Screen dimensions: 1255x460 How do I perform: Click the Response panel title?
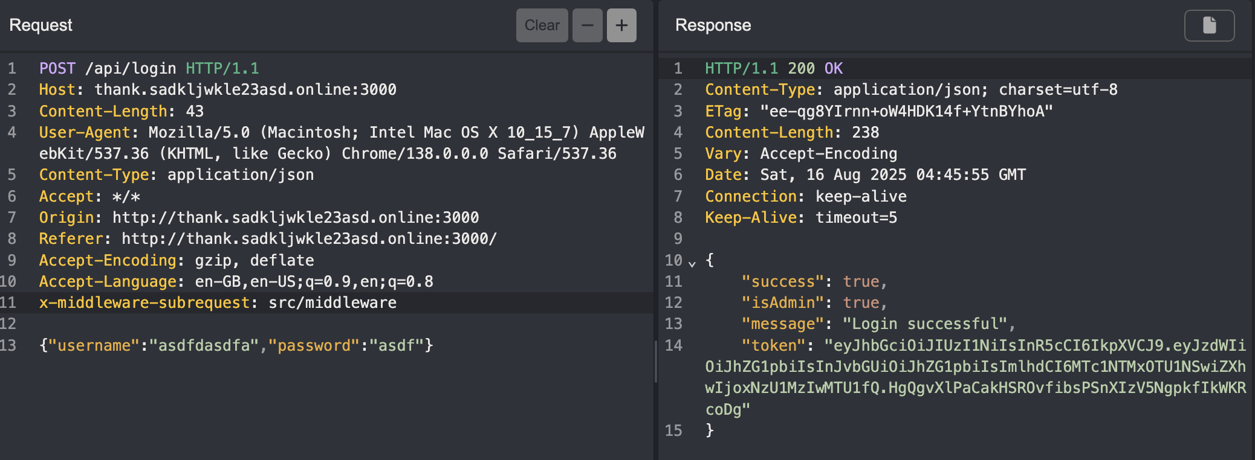[713, 25]
